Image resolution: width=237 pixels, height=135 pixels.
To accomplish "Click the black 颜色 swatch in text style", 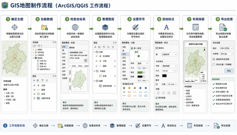I will [x=164, y=76].
